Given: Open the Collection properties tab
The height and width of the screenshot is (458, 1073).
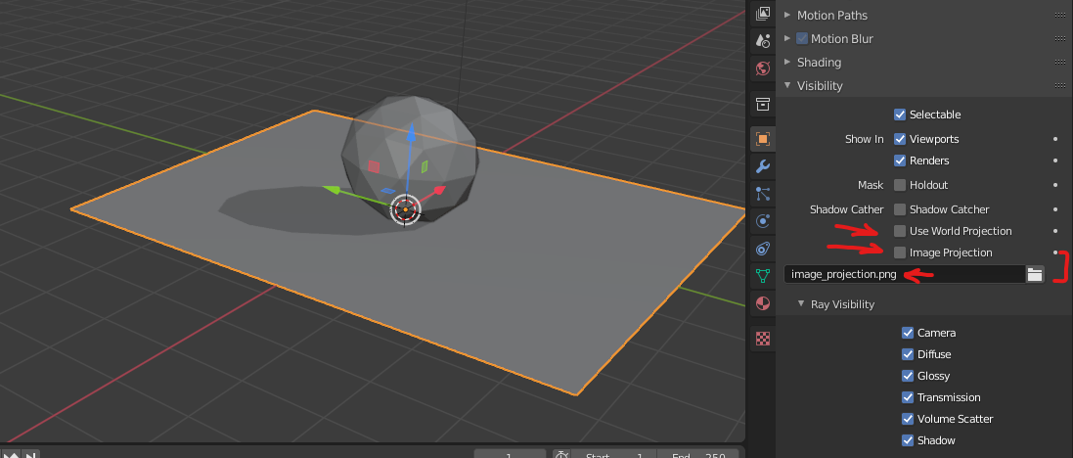Looking at the screenshot, I should [762, 104].
